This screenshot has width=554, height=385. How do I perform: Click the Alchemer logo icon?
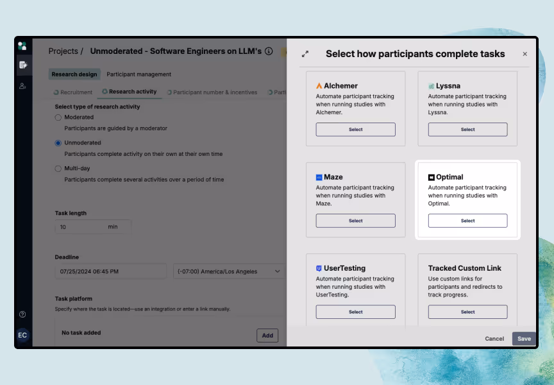coord(319,86)
